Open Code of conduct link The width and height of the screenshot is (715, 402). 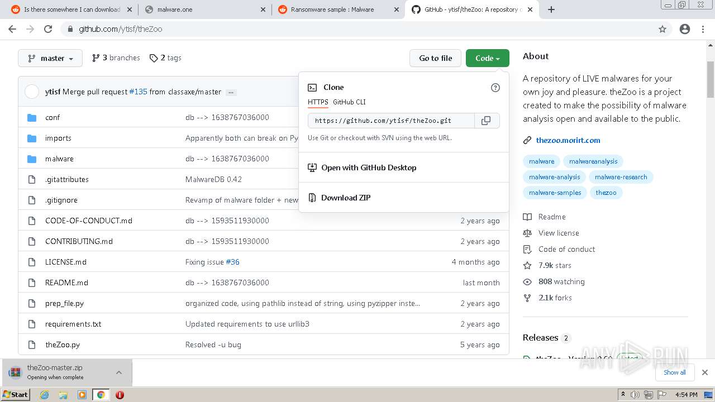(x=566, y=249)
